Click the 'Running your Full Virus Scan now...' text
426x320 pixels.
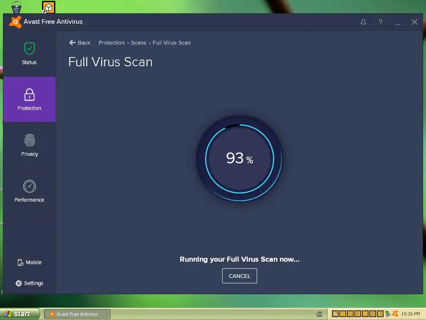[239, 259]
